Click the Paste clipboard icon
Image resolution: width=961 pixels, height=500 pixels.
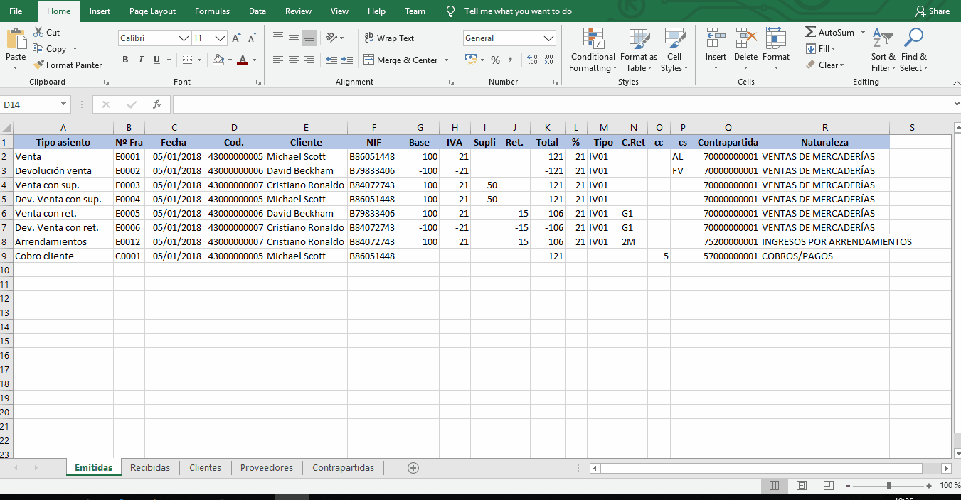[16, 39]
